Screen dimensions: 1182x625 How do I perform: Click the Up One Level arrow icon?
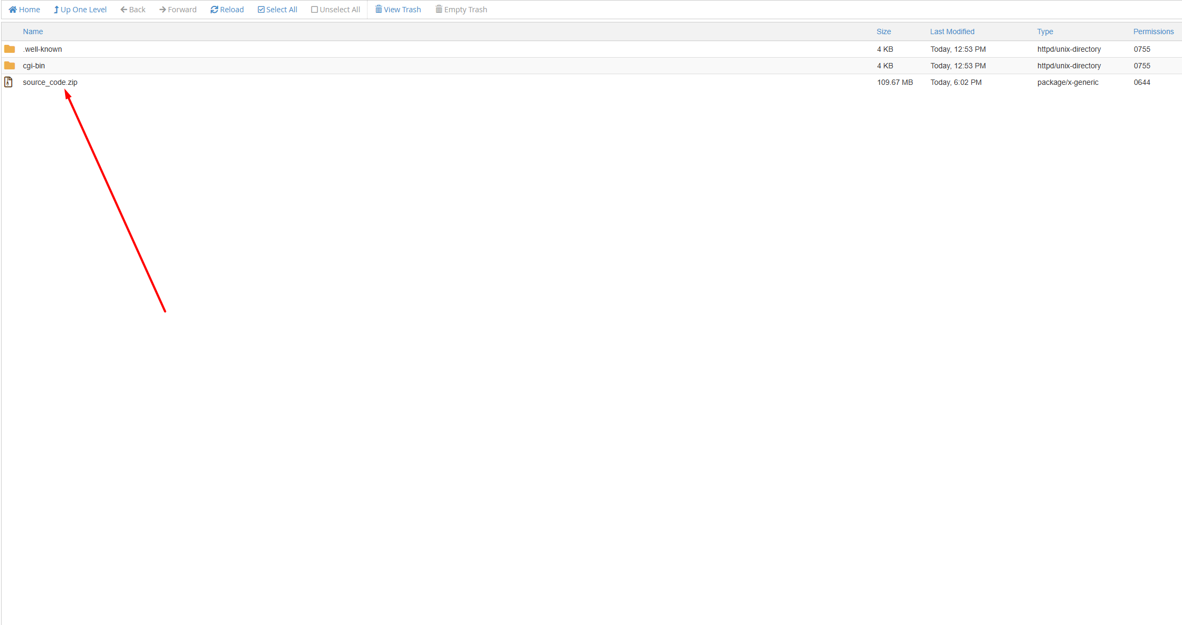[55, 9]
